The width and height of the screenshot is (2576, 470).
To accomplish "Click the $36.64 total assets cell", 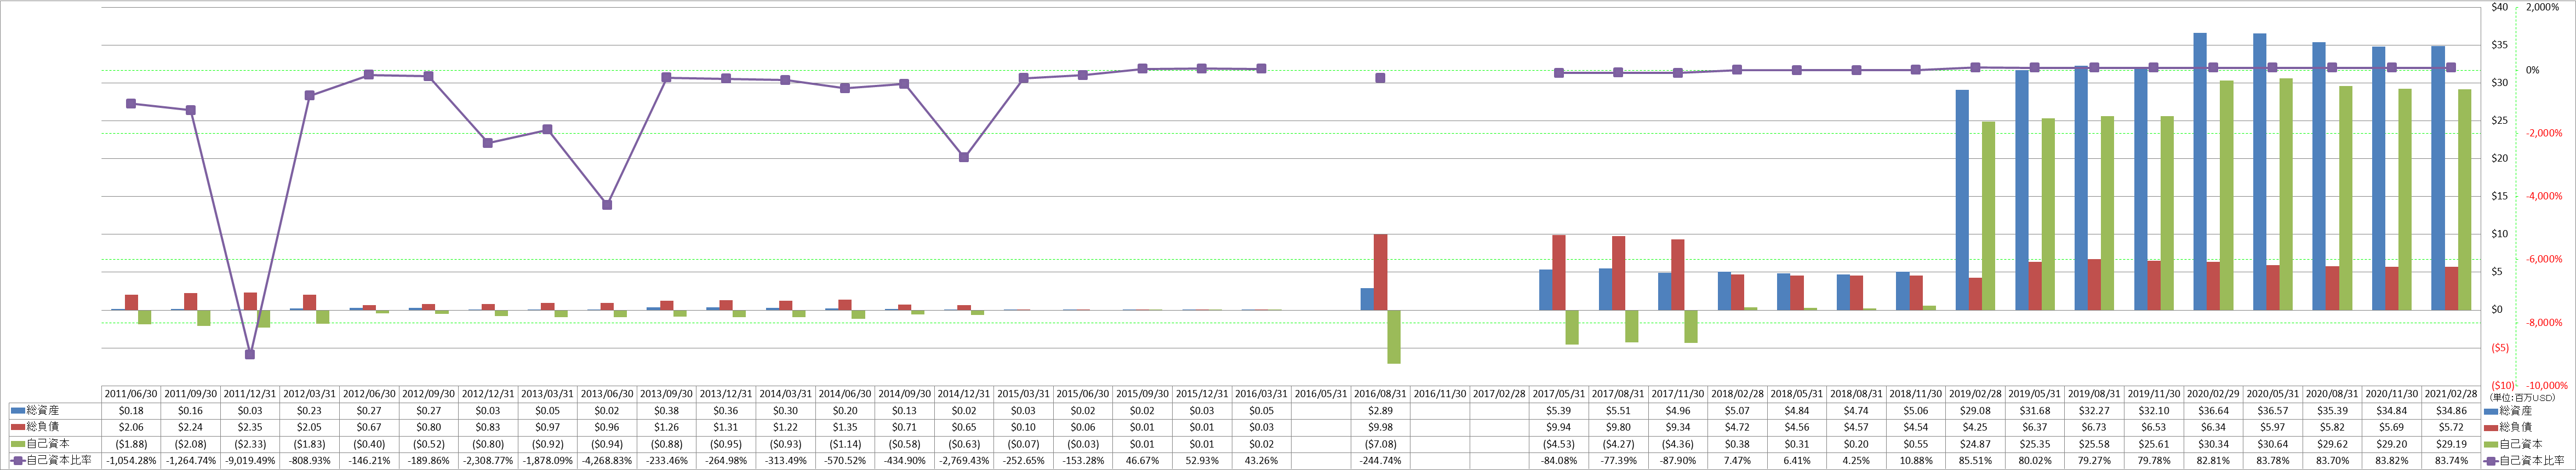I will (x=2213, y=410).
